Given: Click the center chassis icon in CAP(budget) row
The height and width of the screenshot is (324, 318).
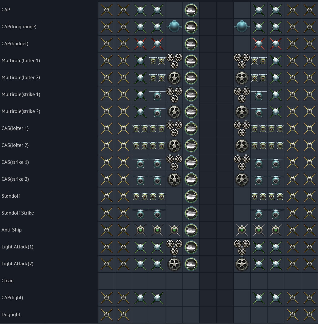Looking at the screenshot, I should pyautogui.click(x=191, y=44).
